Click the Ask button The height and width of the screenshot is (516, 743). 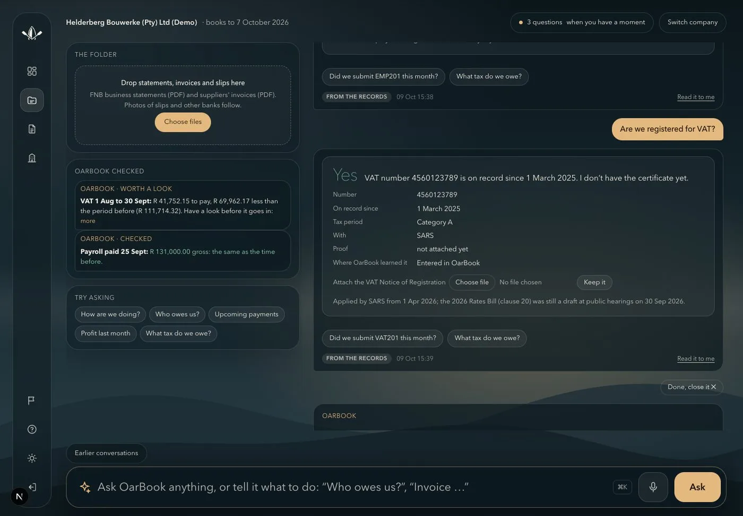click(x=697, y=487)
